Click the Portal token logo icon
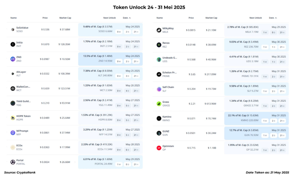This screenshot has height=179, width=296. tap(13, 162)
